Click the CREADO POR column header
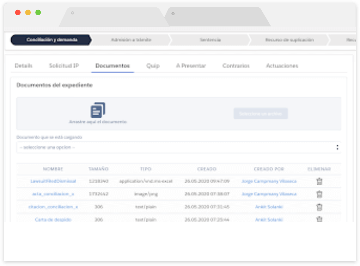The height and width of the screenshot is (266, 360). (269, 169)
